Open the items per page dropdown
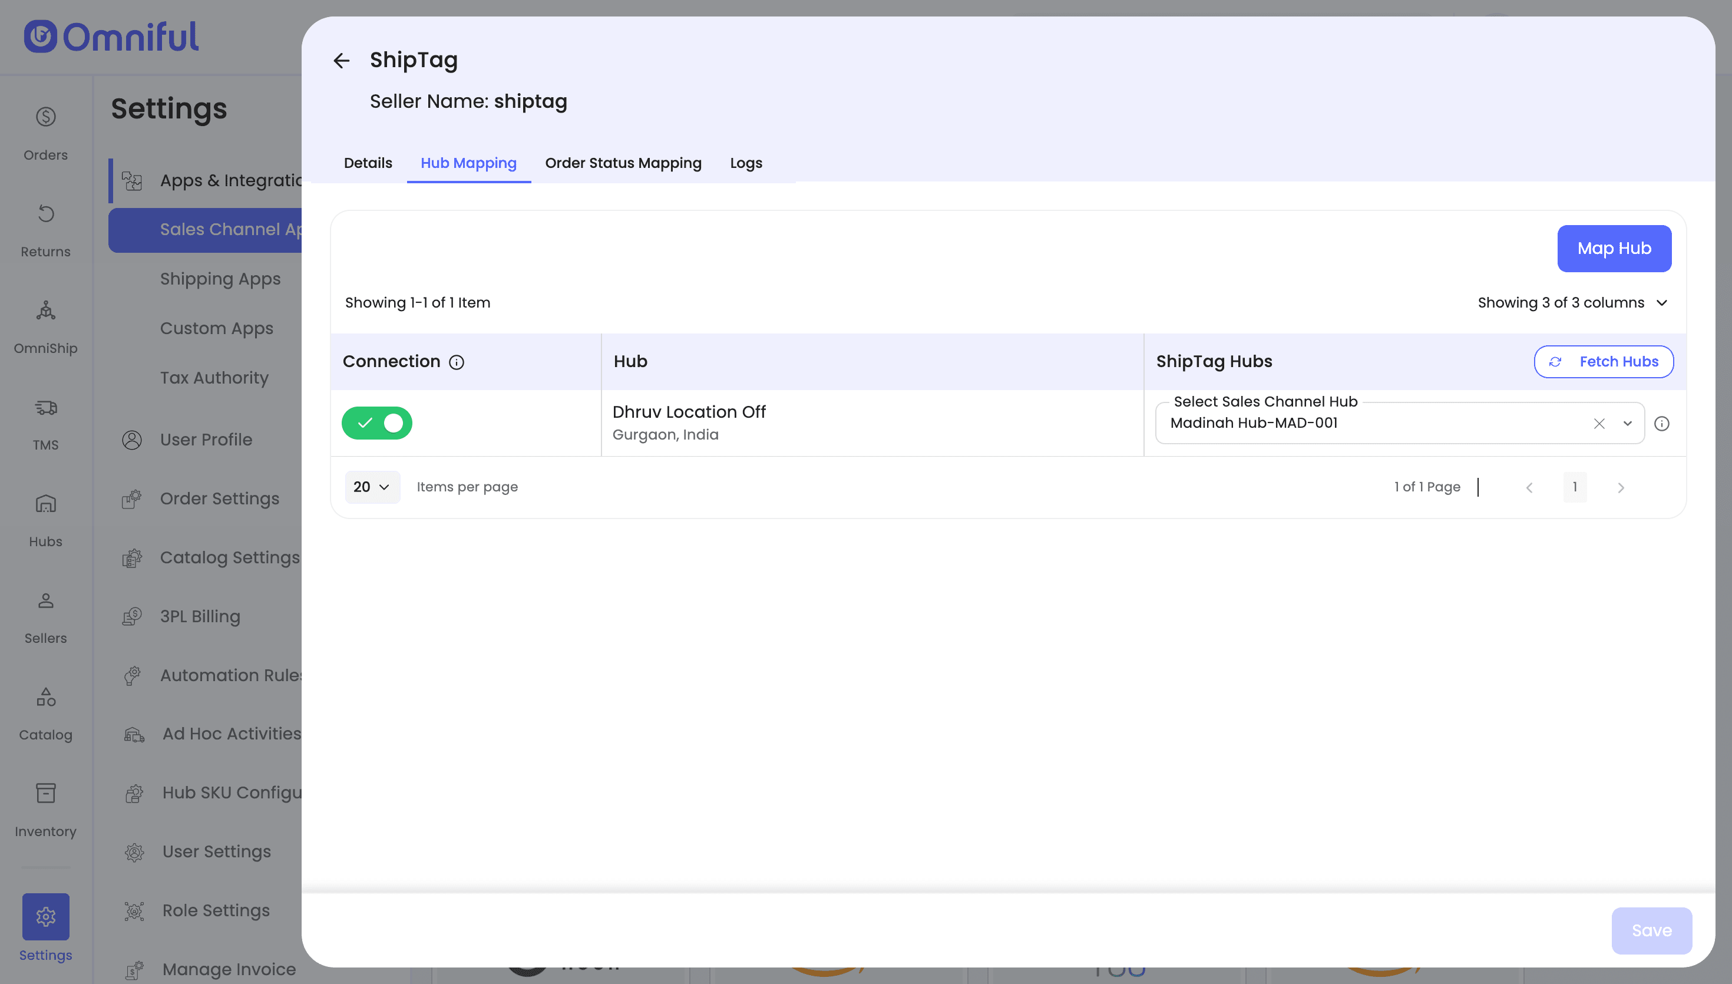This screenshot has width=1732, height=984. (372, 487)
